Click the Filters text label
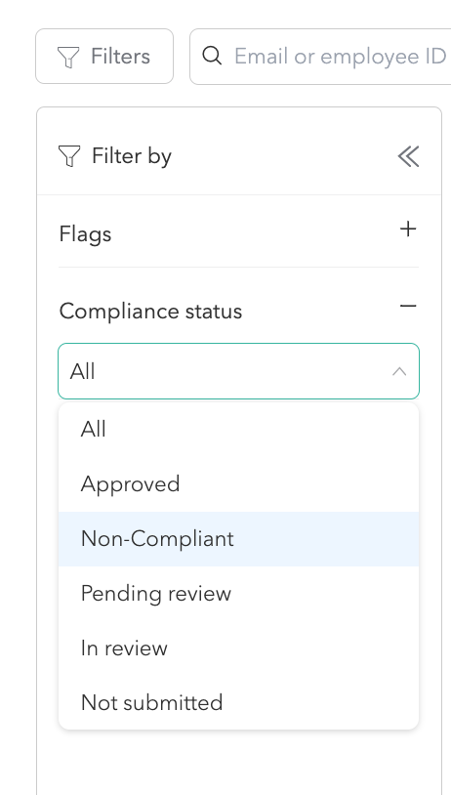The image size is (451, 795). pyautogui.click(x=120, y=57)
